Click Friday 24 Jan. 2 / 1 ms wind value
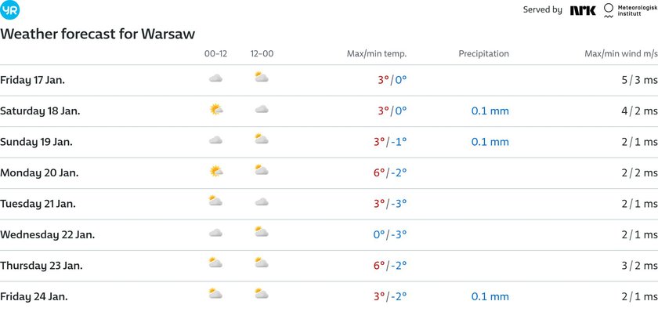This screenshot has height=312, width=658. coord(639,296)
